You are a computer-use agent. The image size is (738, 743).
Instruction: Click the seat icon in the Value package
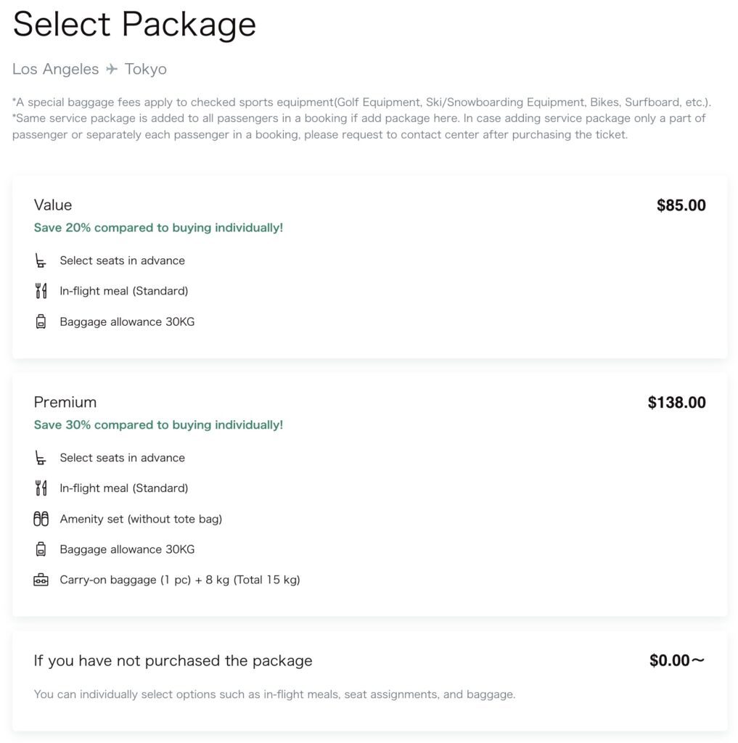(x=41, y=260)
